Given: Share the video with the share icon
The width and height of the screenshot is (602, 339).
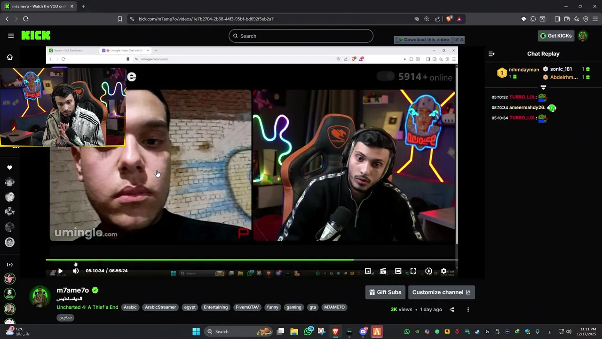Looking at the screenshot, I should [452, 309].
